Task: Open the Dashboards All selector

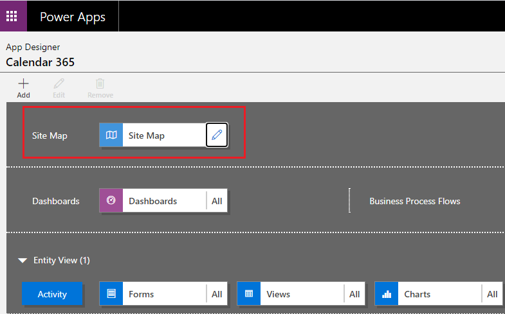Action: pyautogui.click(x=217, y=201)
